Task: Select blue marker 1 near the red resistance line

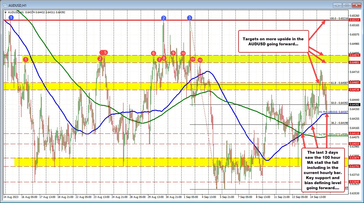Action: point(11,17)
